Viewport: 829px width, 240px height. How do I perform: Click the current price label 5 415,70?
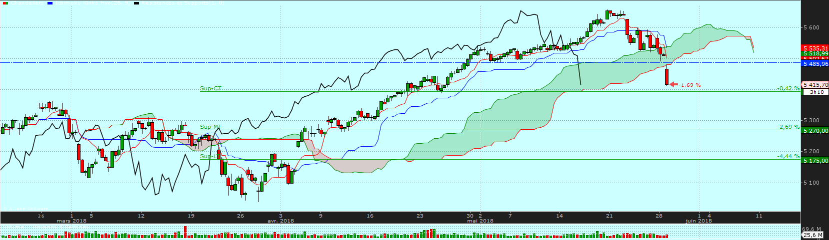tap(815, 85)
